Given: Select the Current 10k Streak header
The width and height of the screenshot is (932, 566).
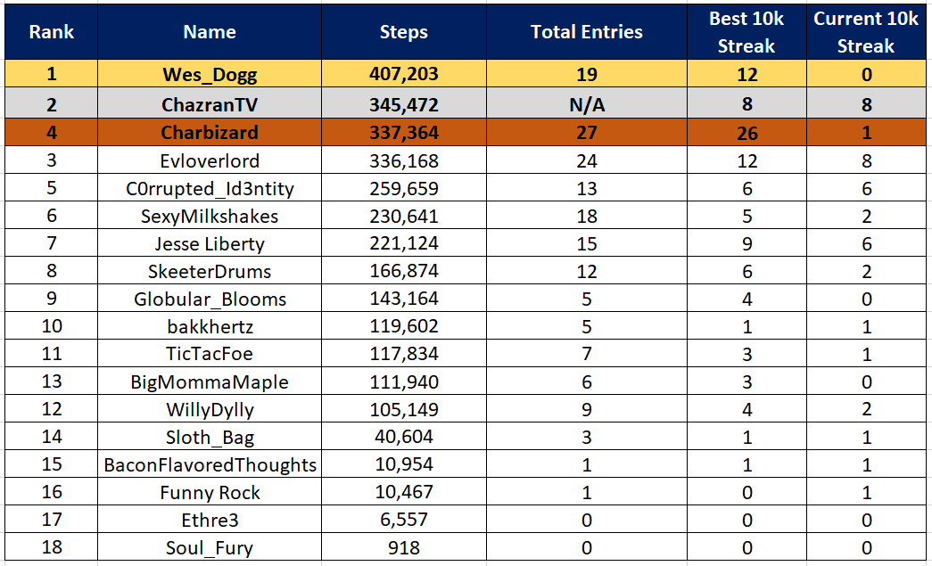Looking at the screenshot, I should tap(866, 31).
